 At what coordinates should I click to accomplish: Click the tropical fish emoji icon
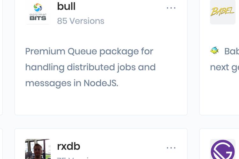[x=214, y=51]
